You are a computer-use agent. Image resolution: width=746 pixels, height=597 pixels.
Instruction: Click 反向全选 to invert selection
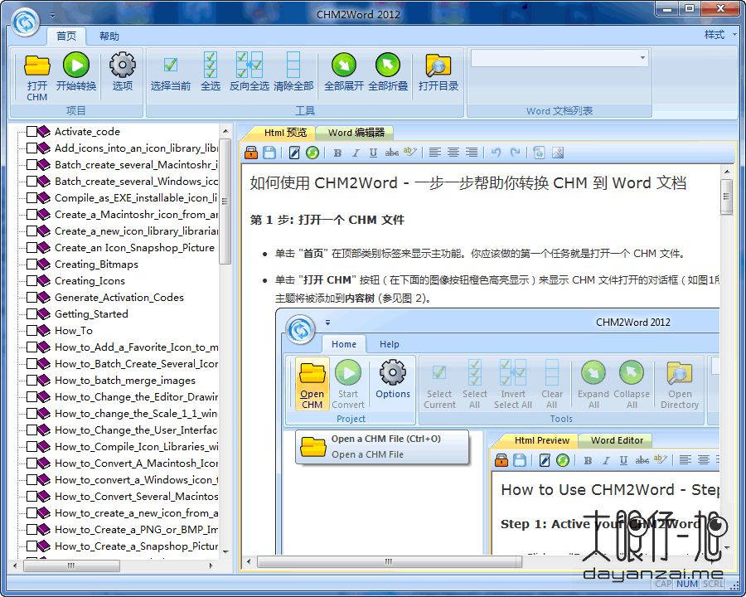[249, 72]
